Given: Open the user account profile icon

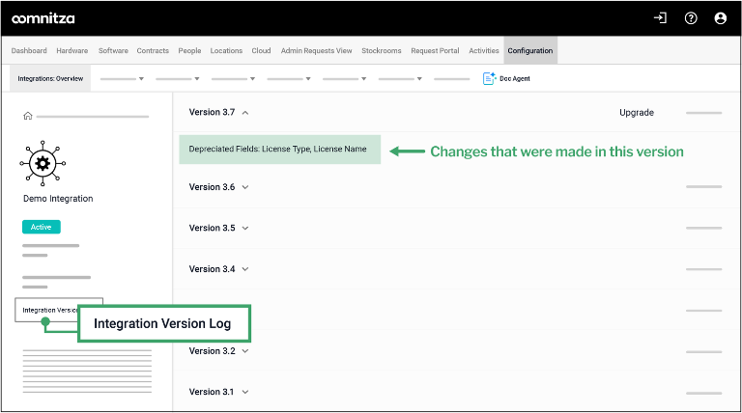Looking at the screenshot, I should point(720,18).
